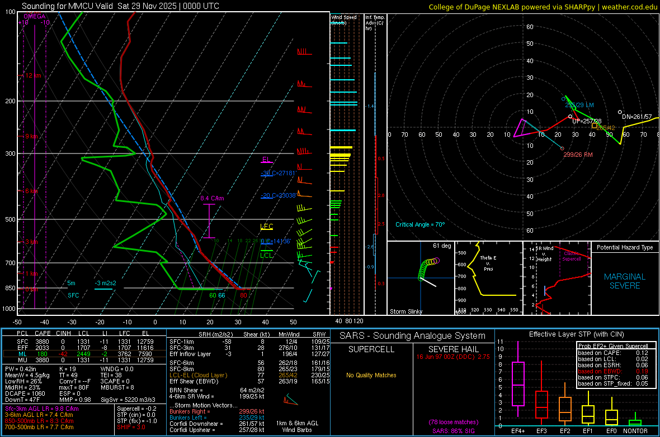The width and height of the screenshot is (660, 437).
Task: Click the Supercell = -0.2 composite value
Action: click(x=136, y=409)
